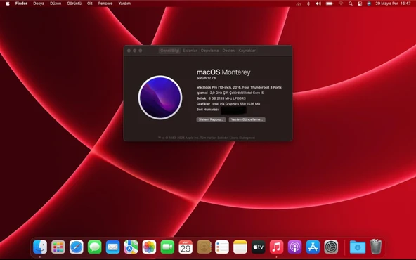Open the Wi-Fi menu bar icon

341,4
